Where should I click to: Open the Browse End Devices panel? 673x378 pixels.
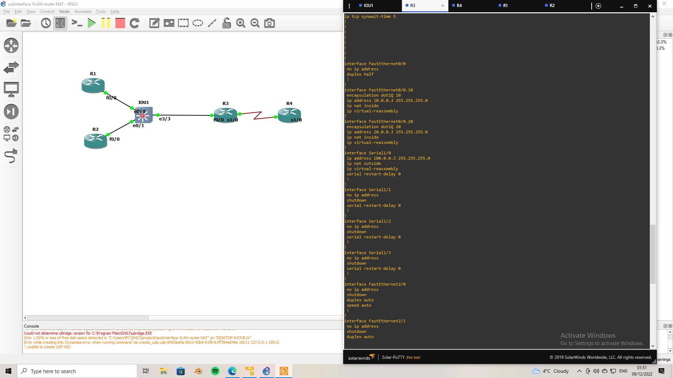[11, 89]
